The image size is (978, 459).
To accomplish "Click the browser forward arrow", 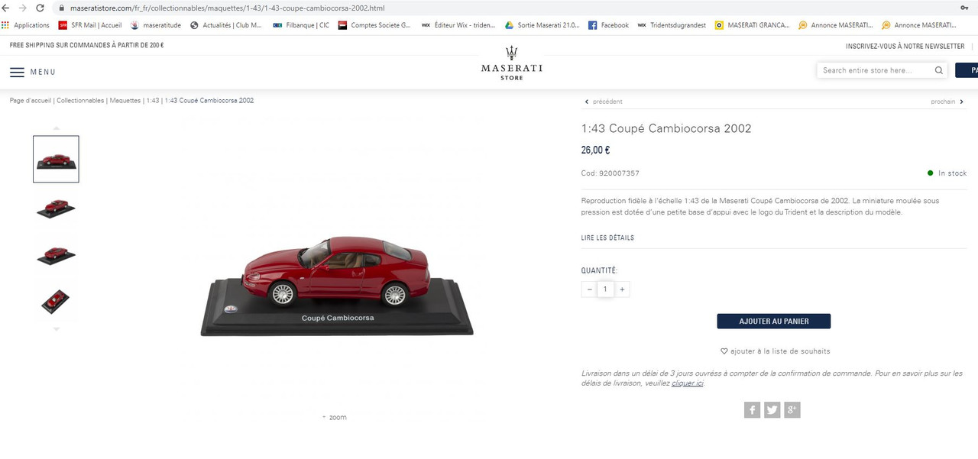I will pyautogui.click(x=22, y=8).
